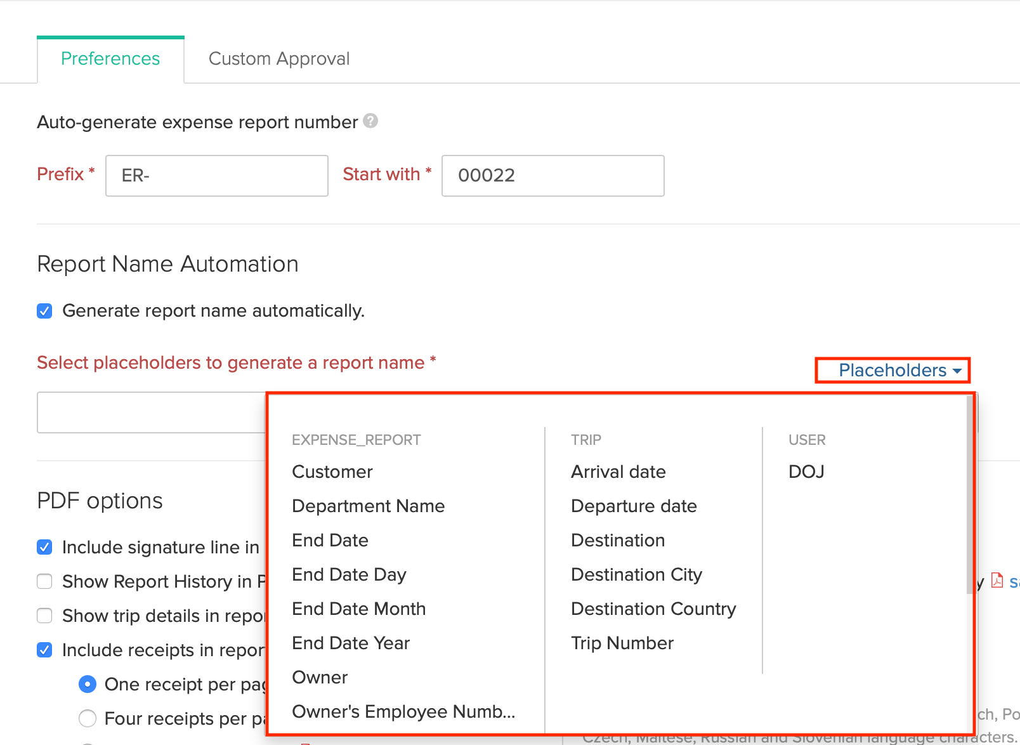
Task: Open the Placeholders dropdown
Action: (892, 371)
